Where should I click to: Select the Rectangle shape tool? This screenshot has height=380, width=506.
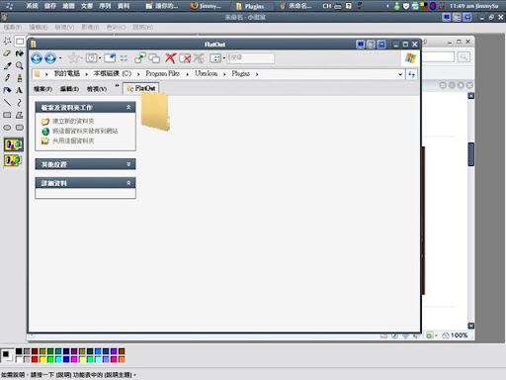pyautogui.click(x=7, y=115)
